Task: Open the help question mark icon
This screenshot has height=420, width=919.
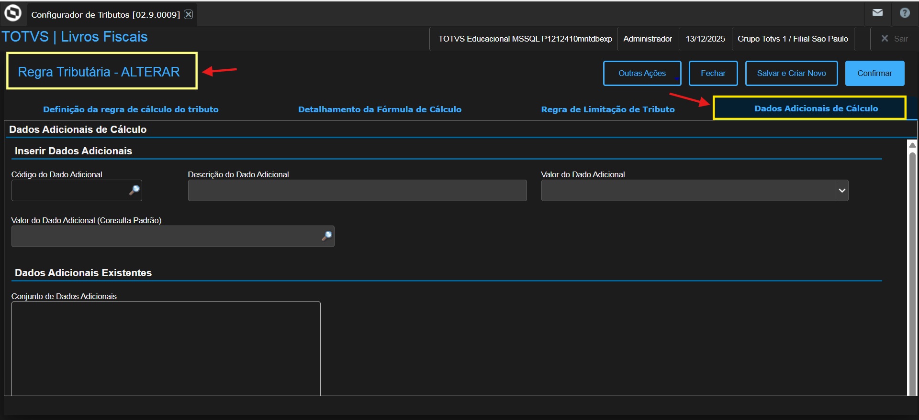Action: (x=905, y=13)
